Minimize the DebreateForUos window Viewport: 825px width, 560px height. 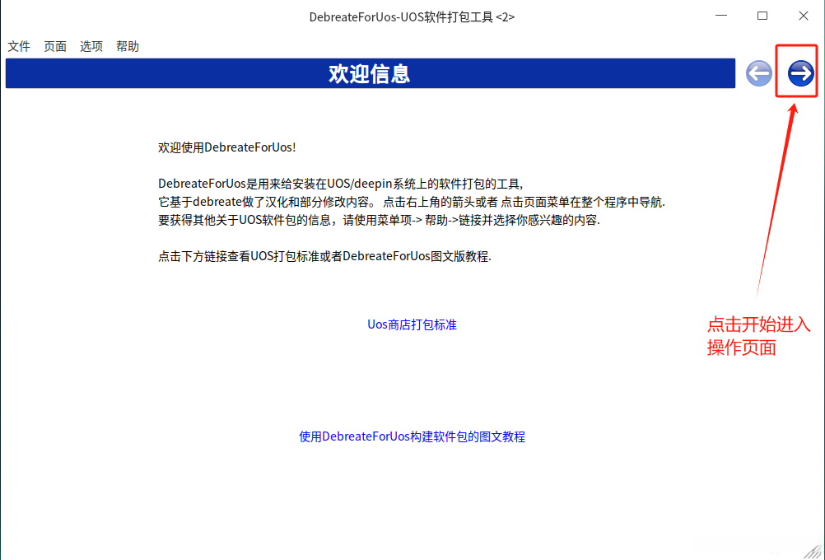pos(720,16)
